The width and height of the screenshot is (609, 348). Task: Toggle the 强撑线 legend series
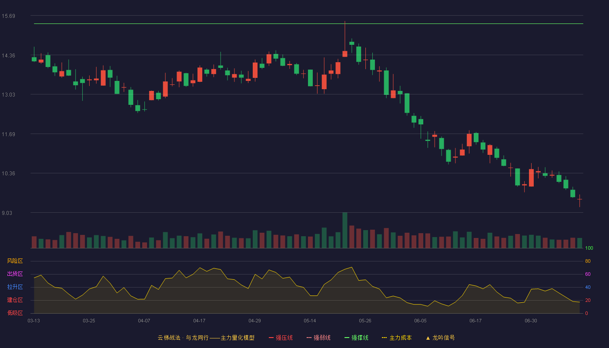click(x=356, y=338)
